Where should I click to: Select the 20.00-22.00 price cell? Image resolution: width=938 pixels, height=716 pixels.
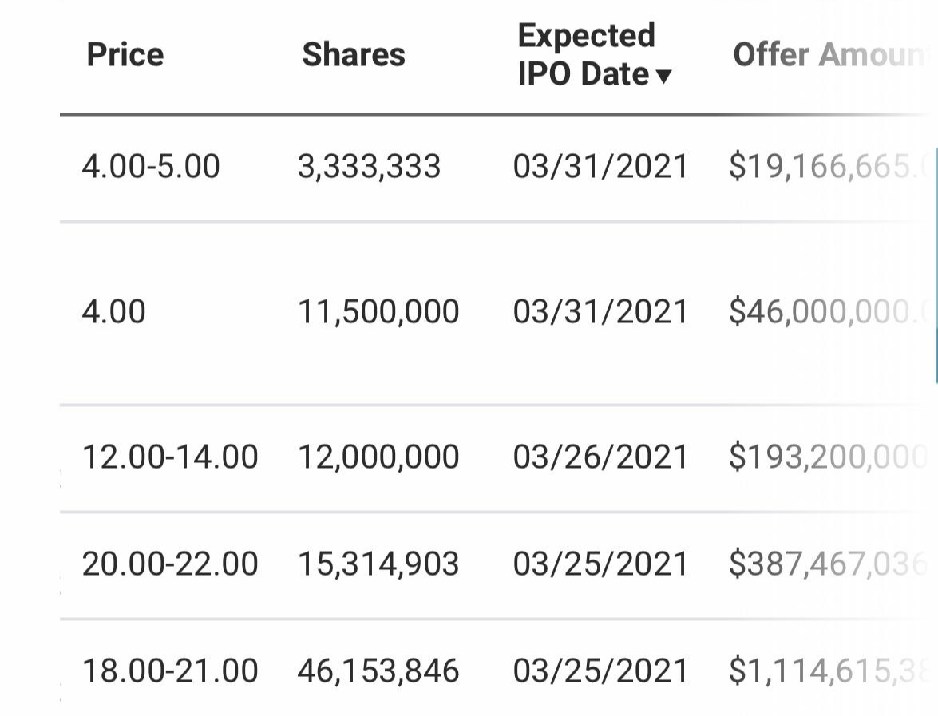[170, 564]
